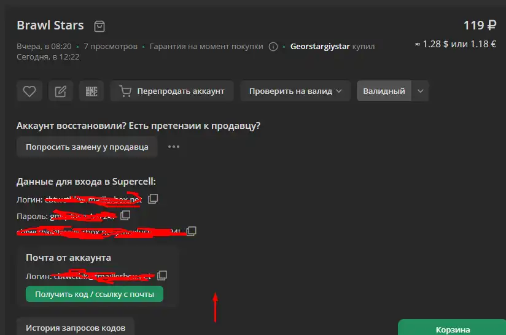Copy the mail account login
Viewport: 506px width, 335px height.
162,275
